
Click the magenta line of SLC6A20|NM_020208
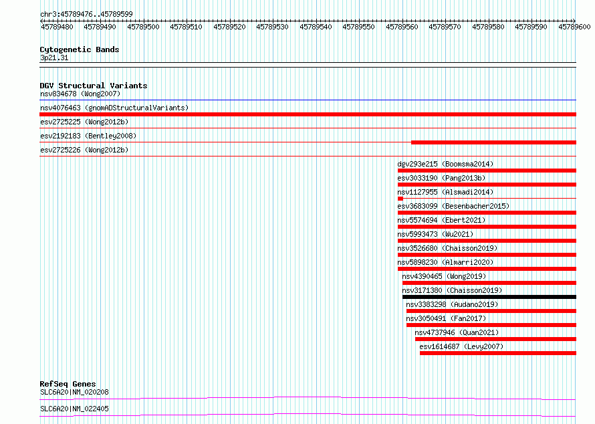coord(308,398)
